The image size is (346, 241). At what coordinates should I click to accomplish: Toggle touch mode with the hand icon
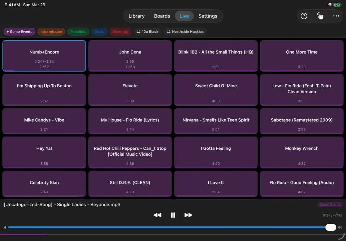point(320,16)
